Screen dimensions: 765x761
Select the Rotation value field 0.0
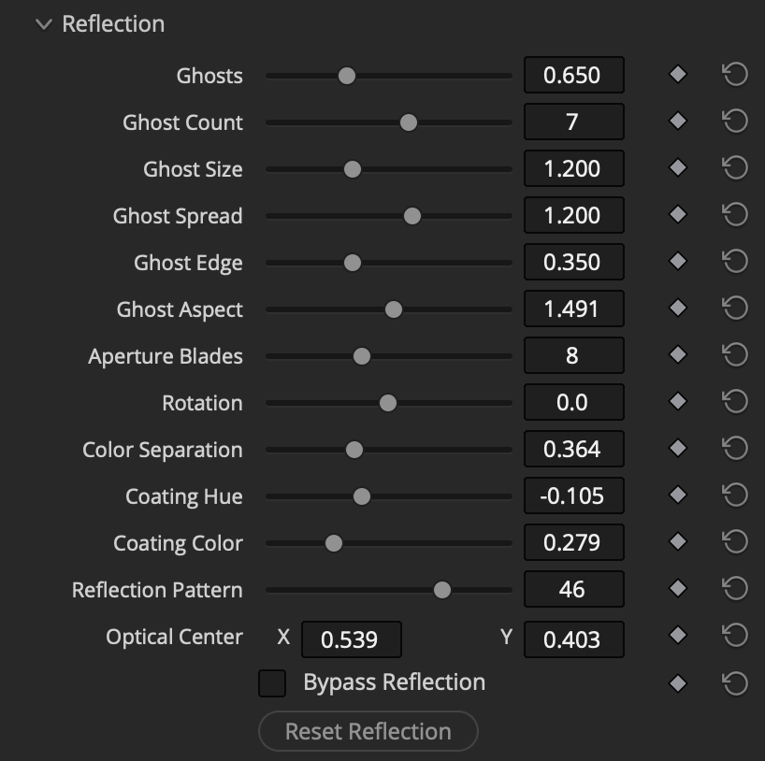[x=574, y=402]
